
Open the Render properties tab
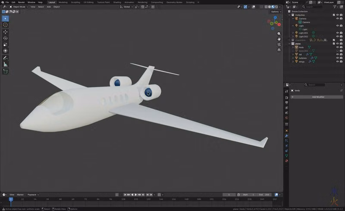click(286, 98)
